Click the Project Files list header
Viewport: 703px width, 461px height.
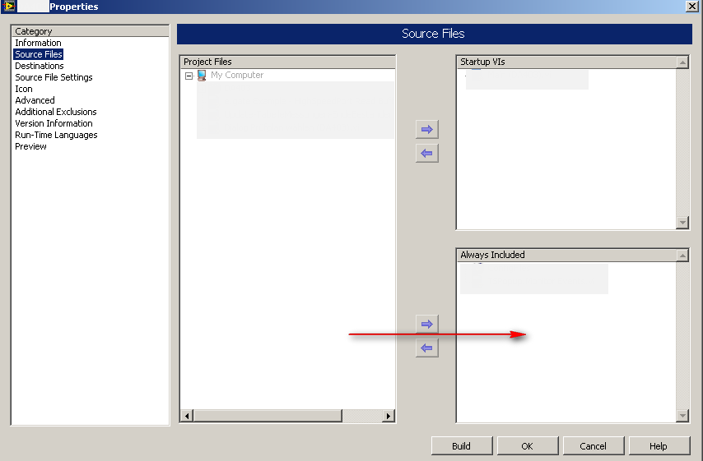(x=287, y=62)
